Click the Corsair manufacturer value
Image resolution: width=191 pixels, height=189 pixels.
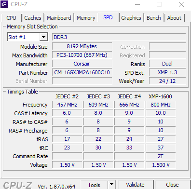pyautogui.click(x=82, y=64)
